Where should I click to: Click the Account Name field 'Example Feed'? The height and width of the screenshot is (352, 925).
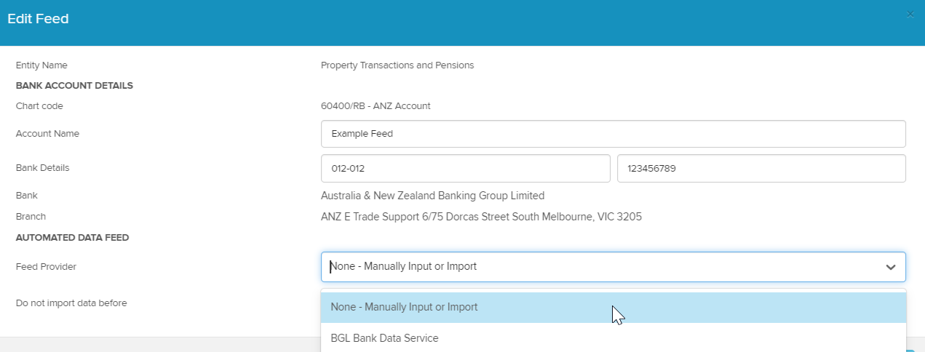coord(613,134)
